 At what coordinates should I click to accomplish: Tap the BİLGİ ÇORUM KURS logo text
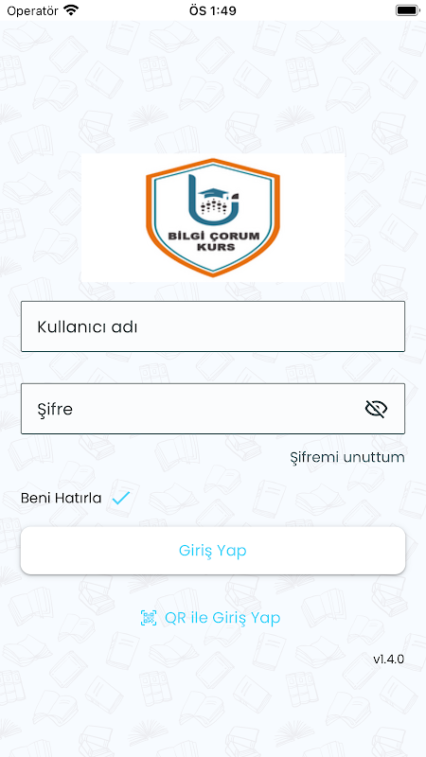(213, 241)
